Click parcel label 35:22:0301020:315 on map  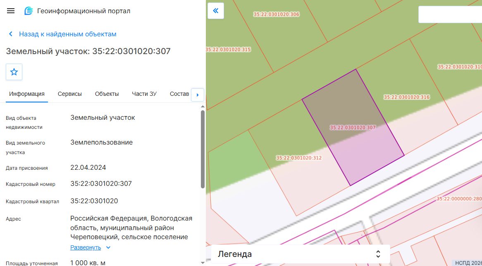[x=229, y=50]
